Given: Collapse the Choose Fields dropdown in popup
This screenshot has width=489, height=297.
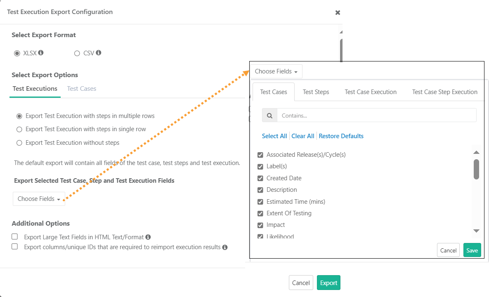Looking at the screenshot, I should pyautogui.click(x=276, y=71).
